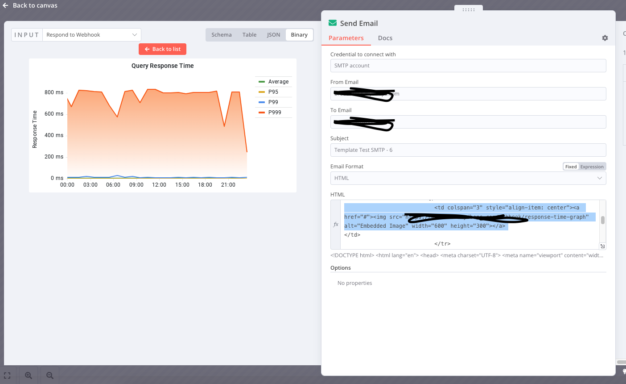This screenshot has height=384, width=626.
Task: Click the fx expression icon beside HTML
Action: coord(336,225)
